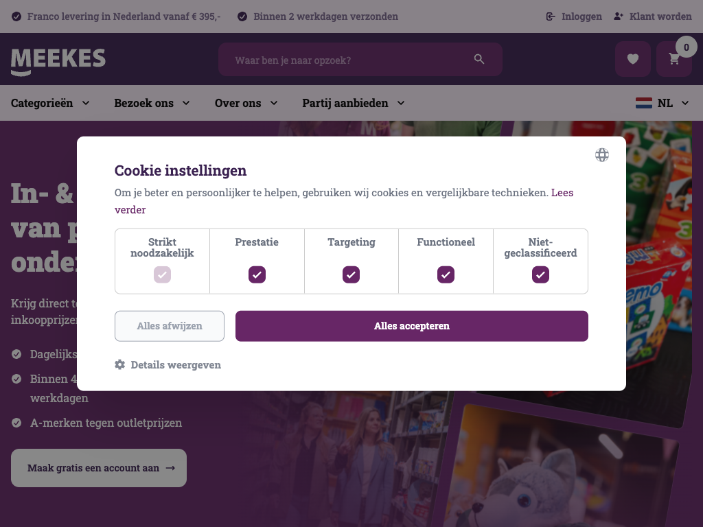This screenshot has height=527, width=703.
Task: Disable the Niet-geclassificeerd cookie checkbox
Action: 540,274
